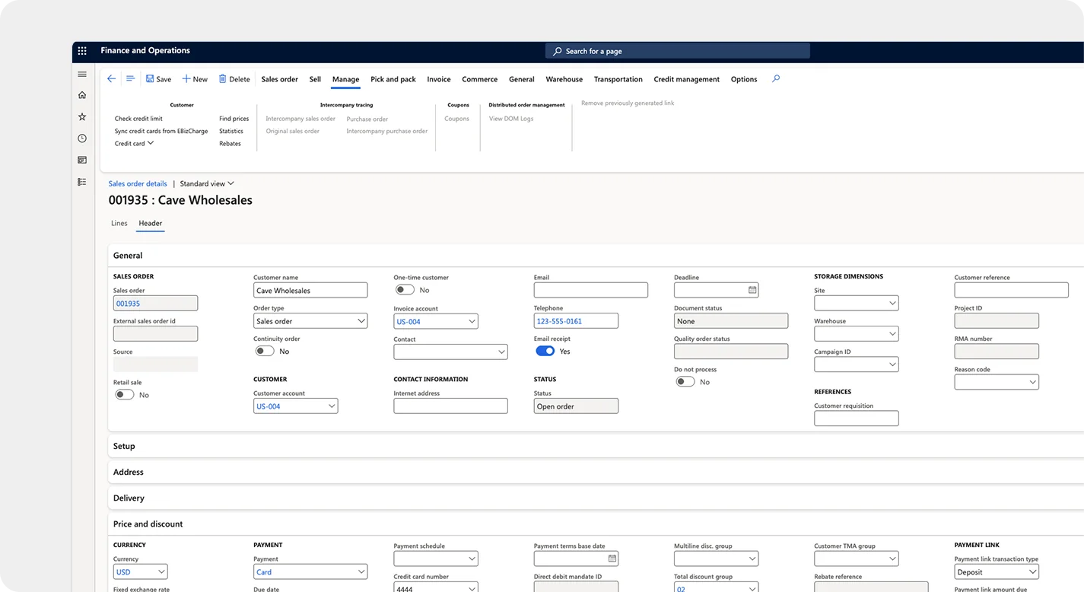The height and width of the screenshot is (592, 1084).
Task: Open the Campaign ID dropdown
Action: coord(892,364)
